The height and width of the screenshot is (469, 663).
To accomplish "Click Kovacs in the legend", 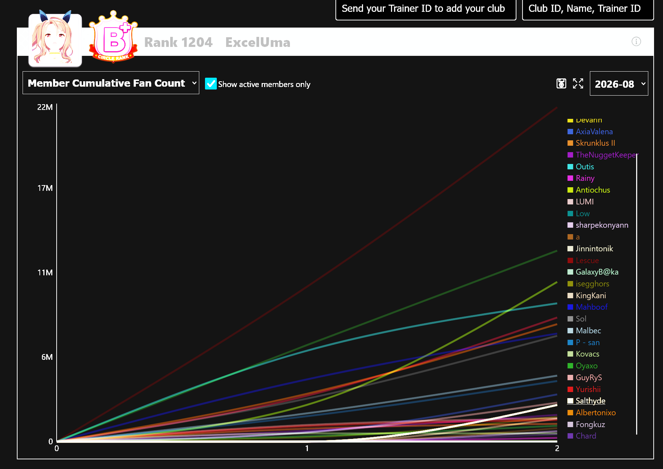I will pos(583,354).
